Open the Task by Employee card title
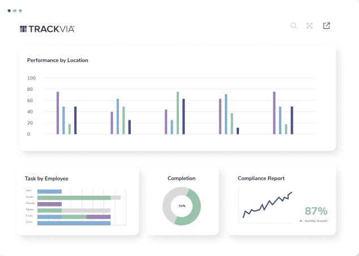Screen dimensions: 359x256 point(46,178)
